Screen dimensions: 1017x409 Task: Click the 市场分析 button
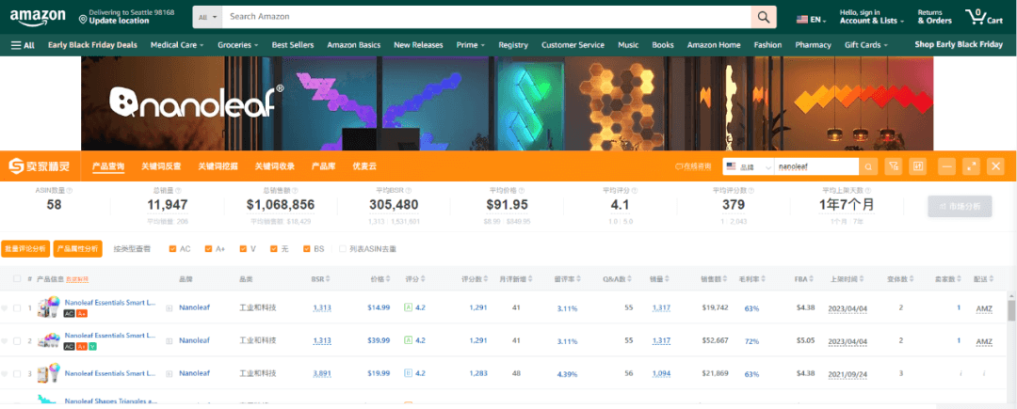(x=960, y=207)
